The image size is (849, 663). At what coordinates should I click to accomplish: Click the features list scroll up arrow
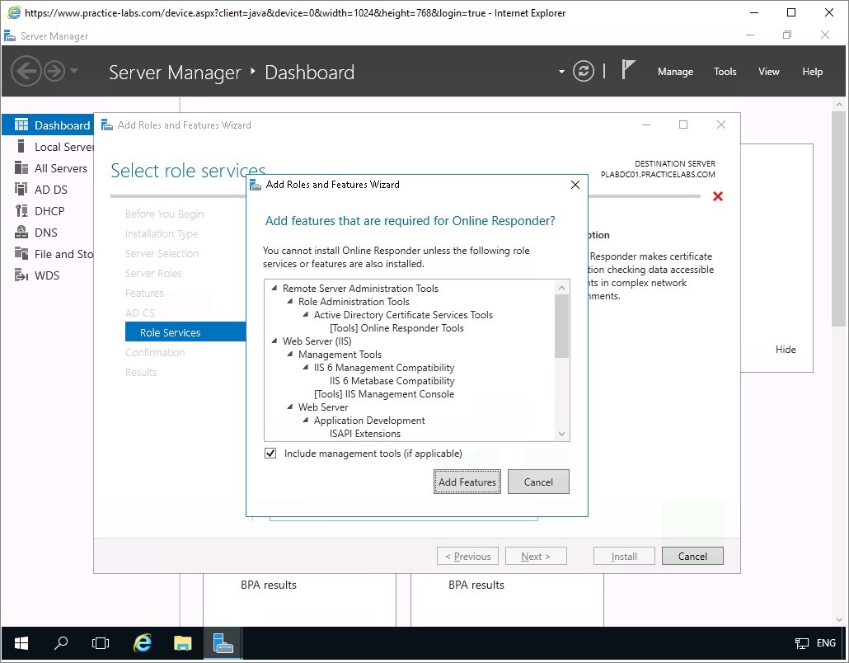click(561, 287)
